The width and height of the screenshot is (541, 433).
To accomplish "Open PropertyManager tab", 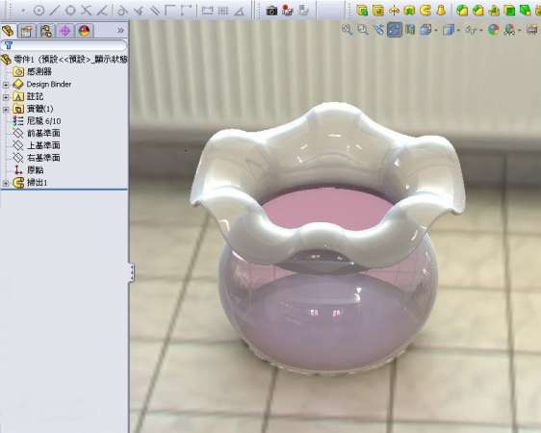I will [27, 31].
